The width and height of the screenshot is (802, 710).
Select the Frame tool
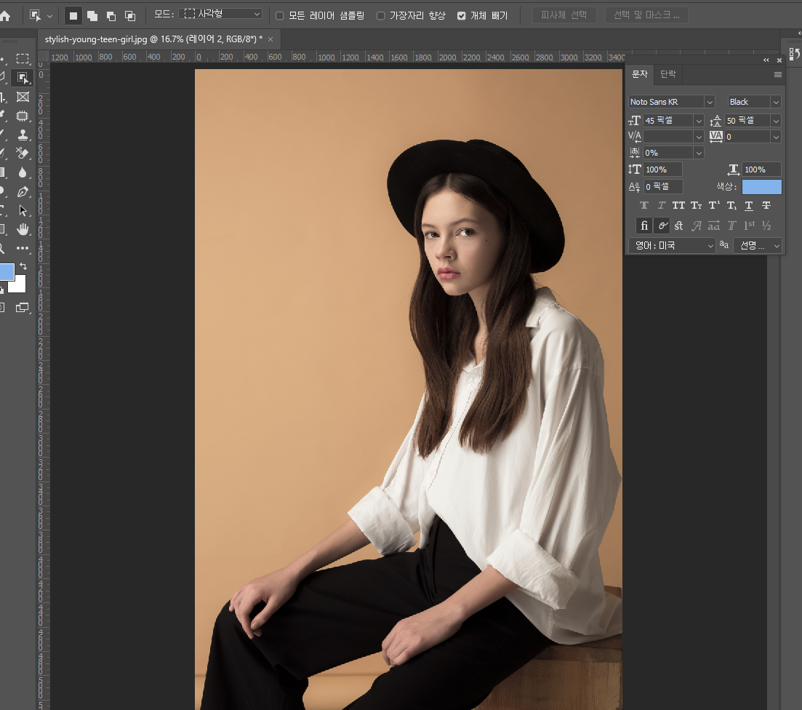click(x=23, y=97)
